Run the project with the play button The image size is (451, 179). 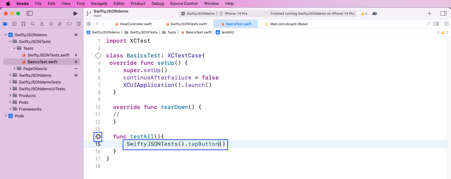pyautogui.click(x=75, y=14)
